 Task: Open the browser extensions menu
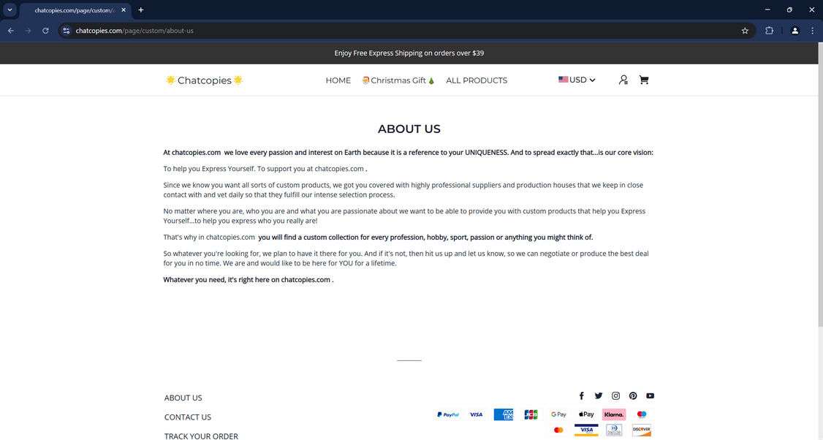click(769, 31)
